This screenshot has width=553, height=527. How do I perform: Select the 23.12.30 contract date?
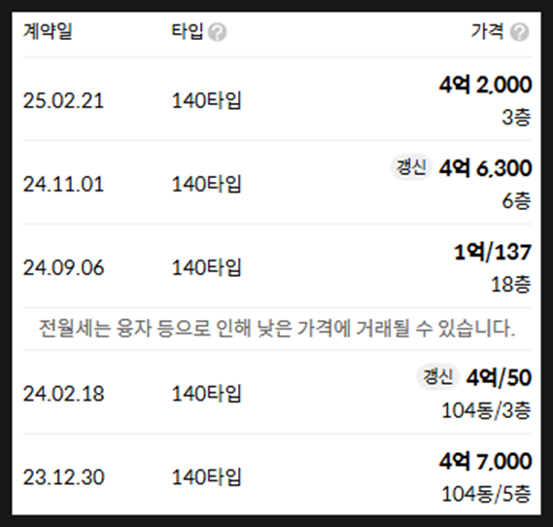pyautogui.click(x=63, y=477)
